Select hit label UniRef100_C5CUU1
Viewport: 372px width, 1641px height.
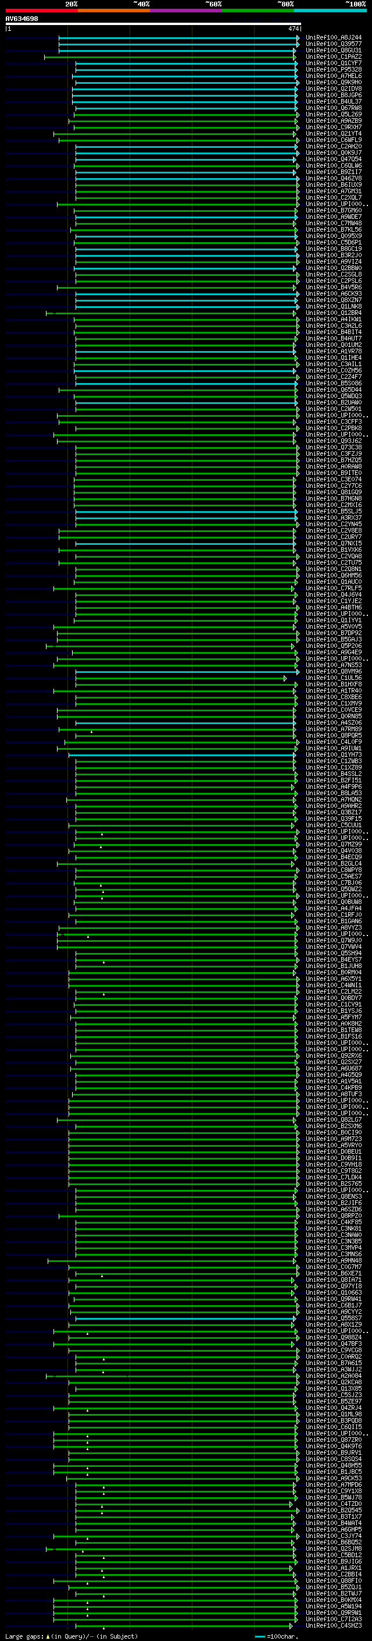(x=333, y=825)
